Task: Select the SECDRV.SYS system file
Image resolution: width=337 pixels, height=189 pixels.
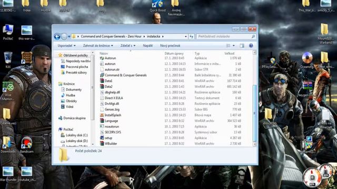Action: point(113,132)
